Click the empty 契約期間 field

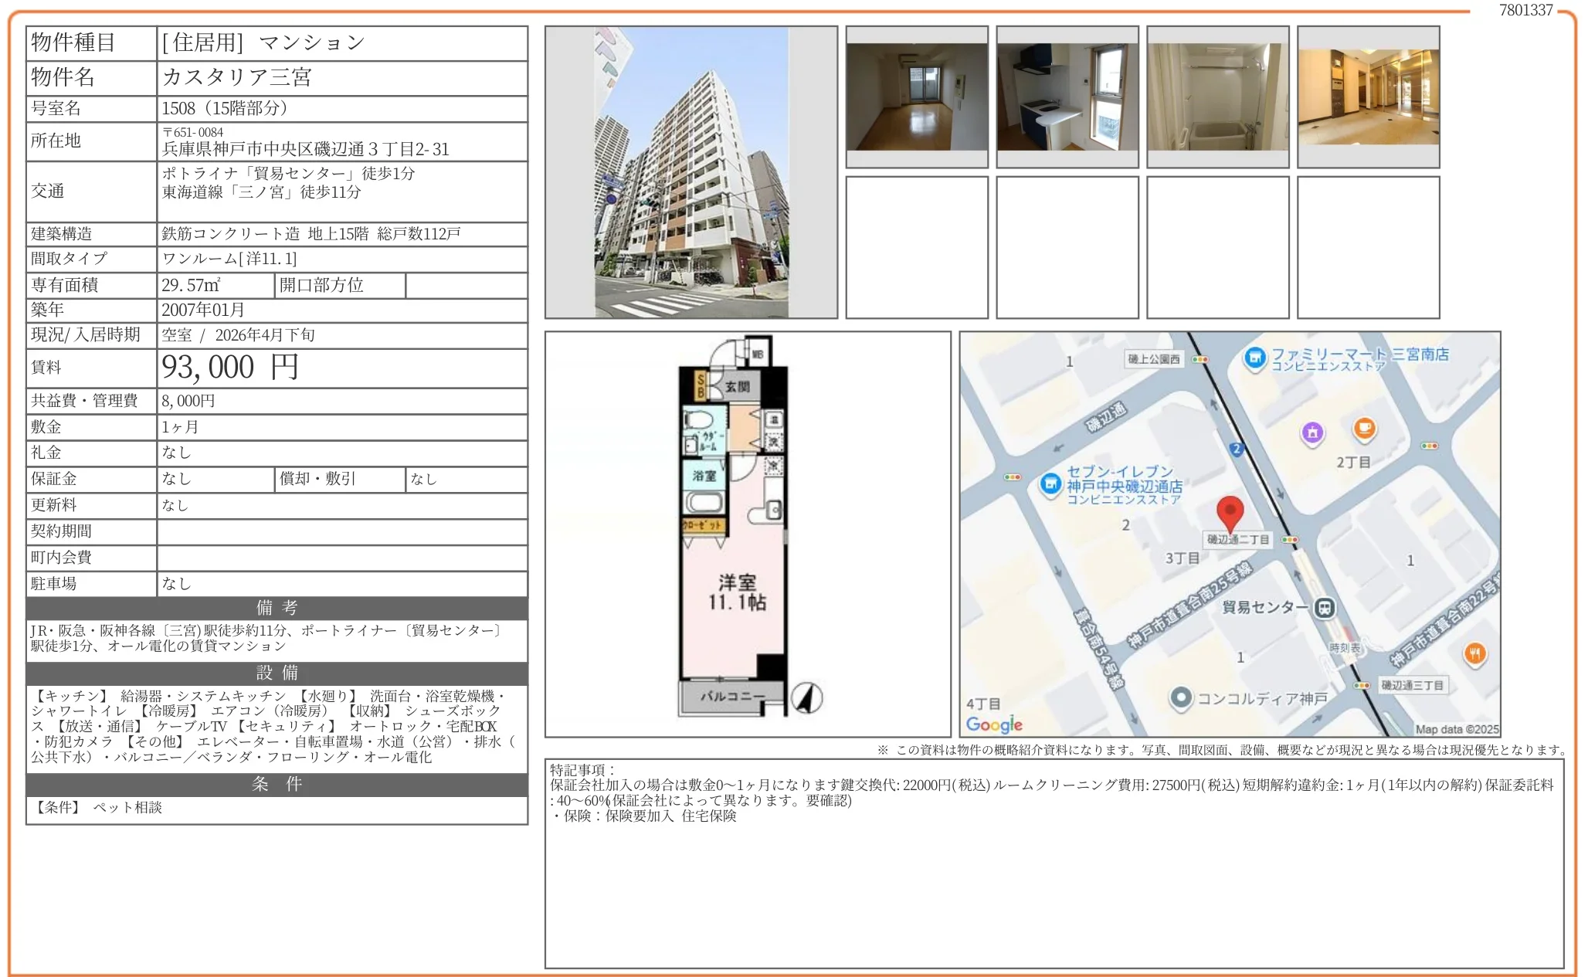click(342, 531)
